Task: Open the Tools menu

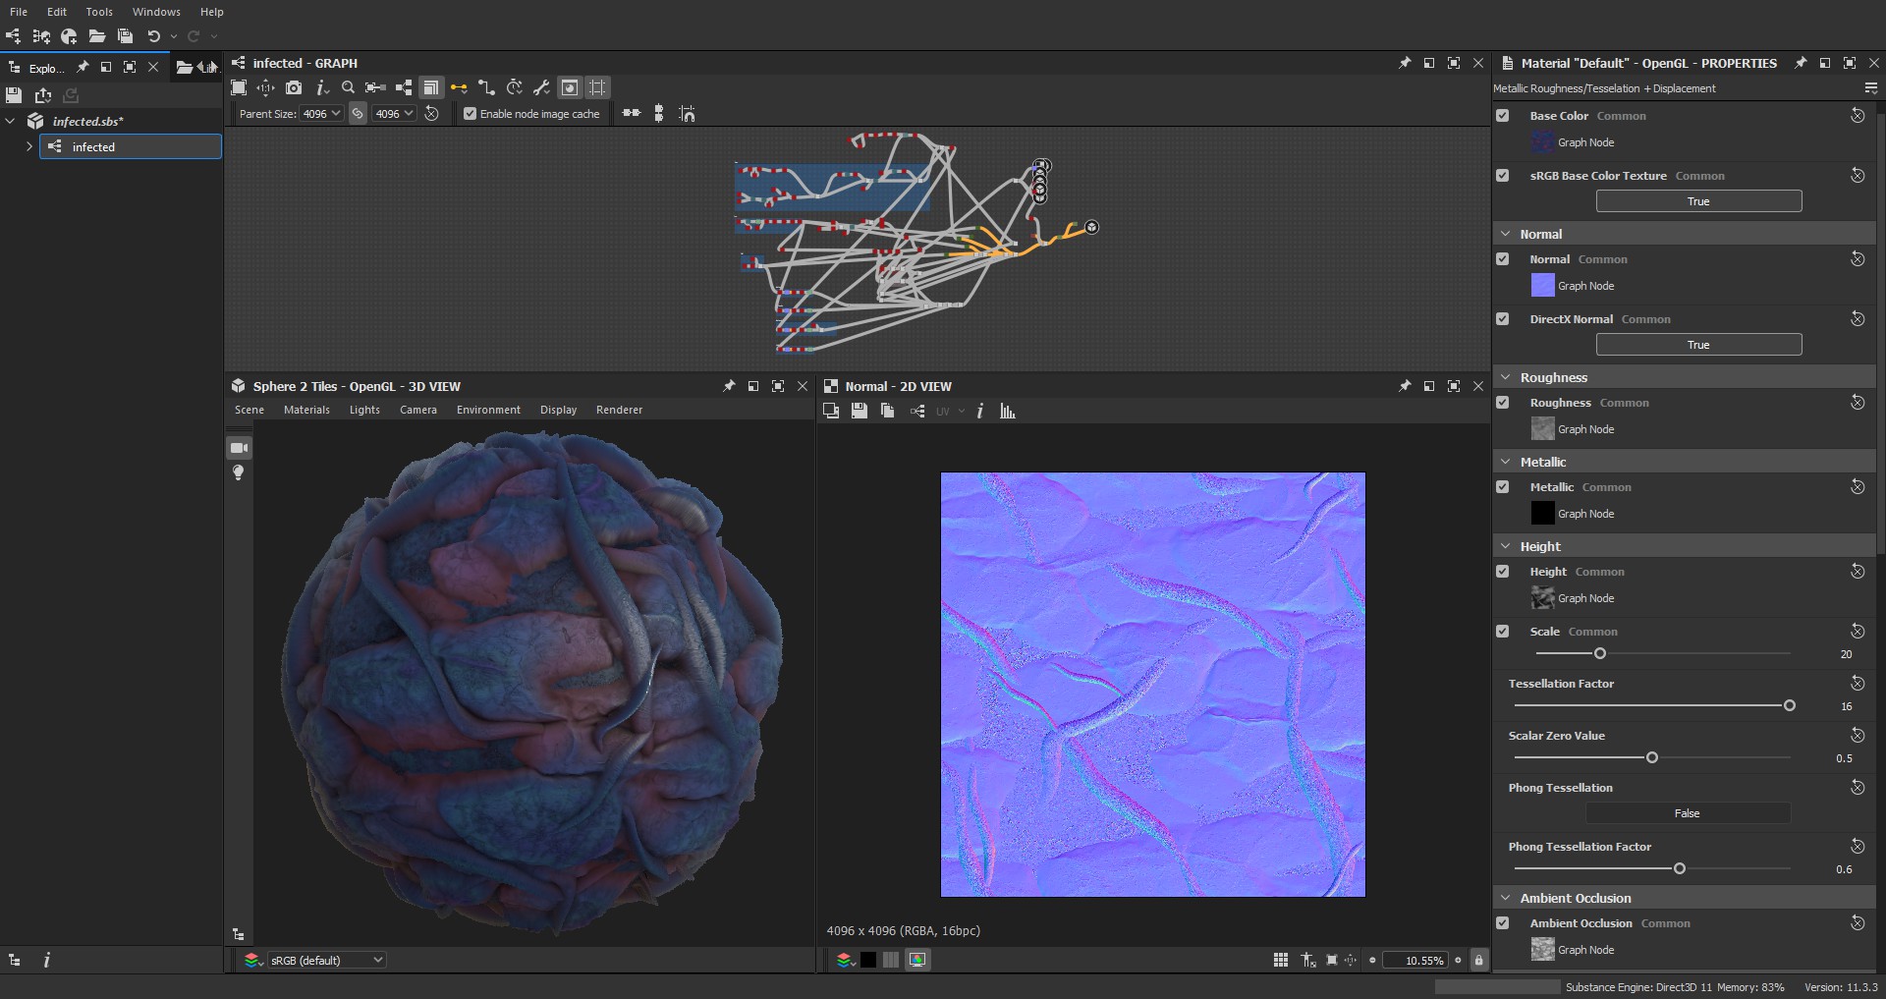Action: coord(99,12)
